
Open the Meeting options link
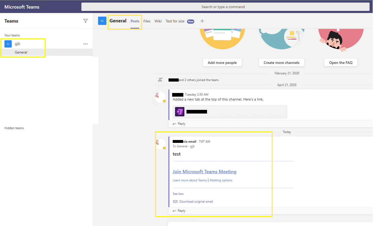point(221,180)
